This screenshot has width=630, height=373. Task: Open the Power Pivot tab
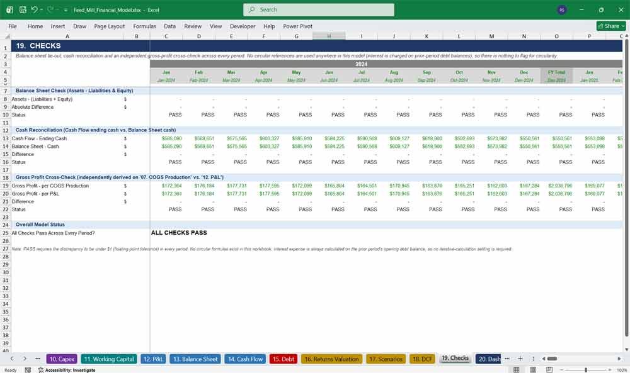[x=297, y=26]
